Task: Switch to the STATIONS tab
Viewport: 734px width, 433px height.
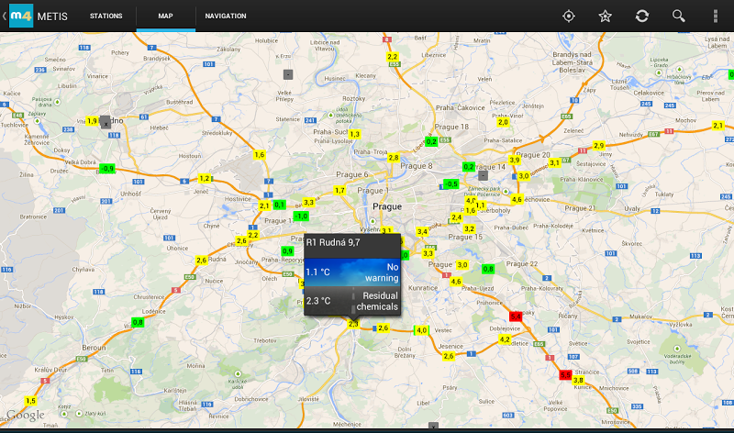Action: (106, 16)
